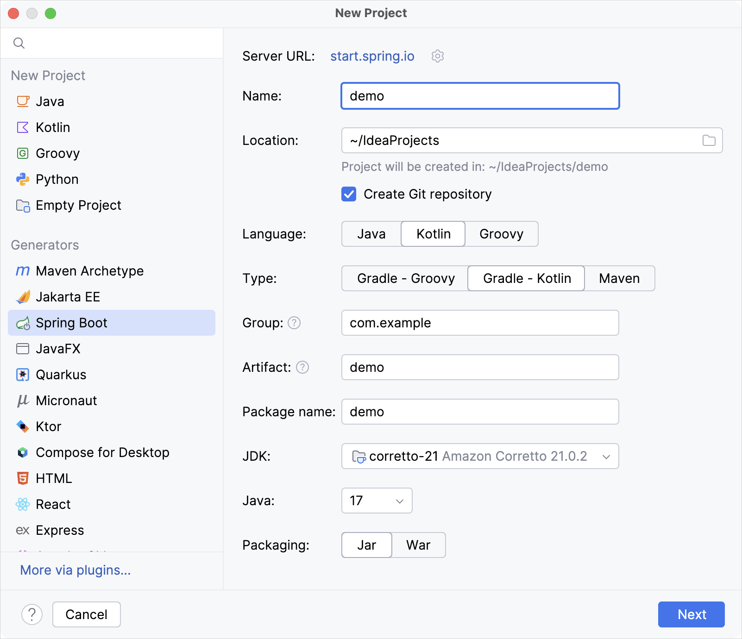Click the Ktor diamond icon
742x639 pixels.
(23, 426)
